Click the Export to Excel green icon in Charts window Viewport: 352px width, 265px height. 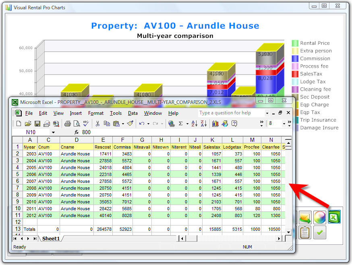pos(334,217)
